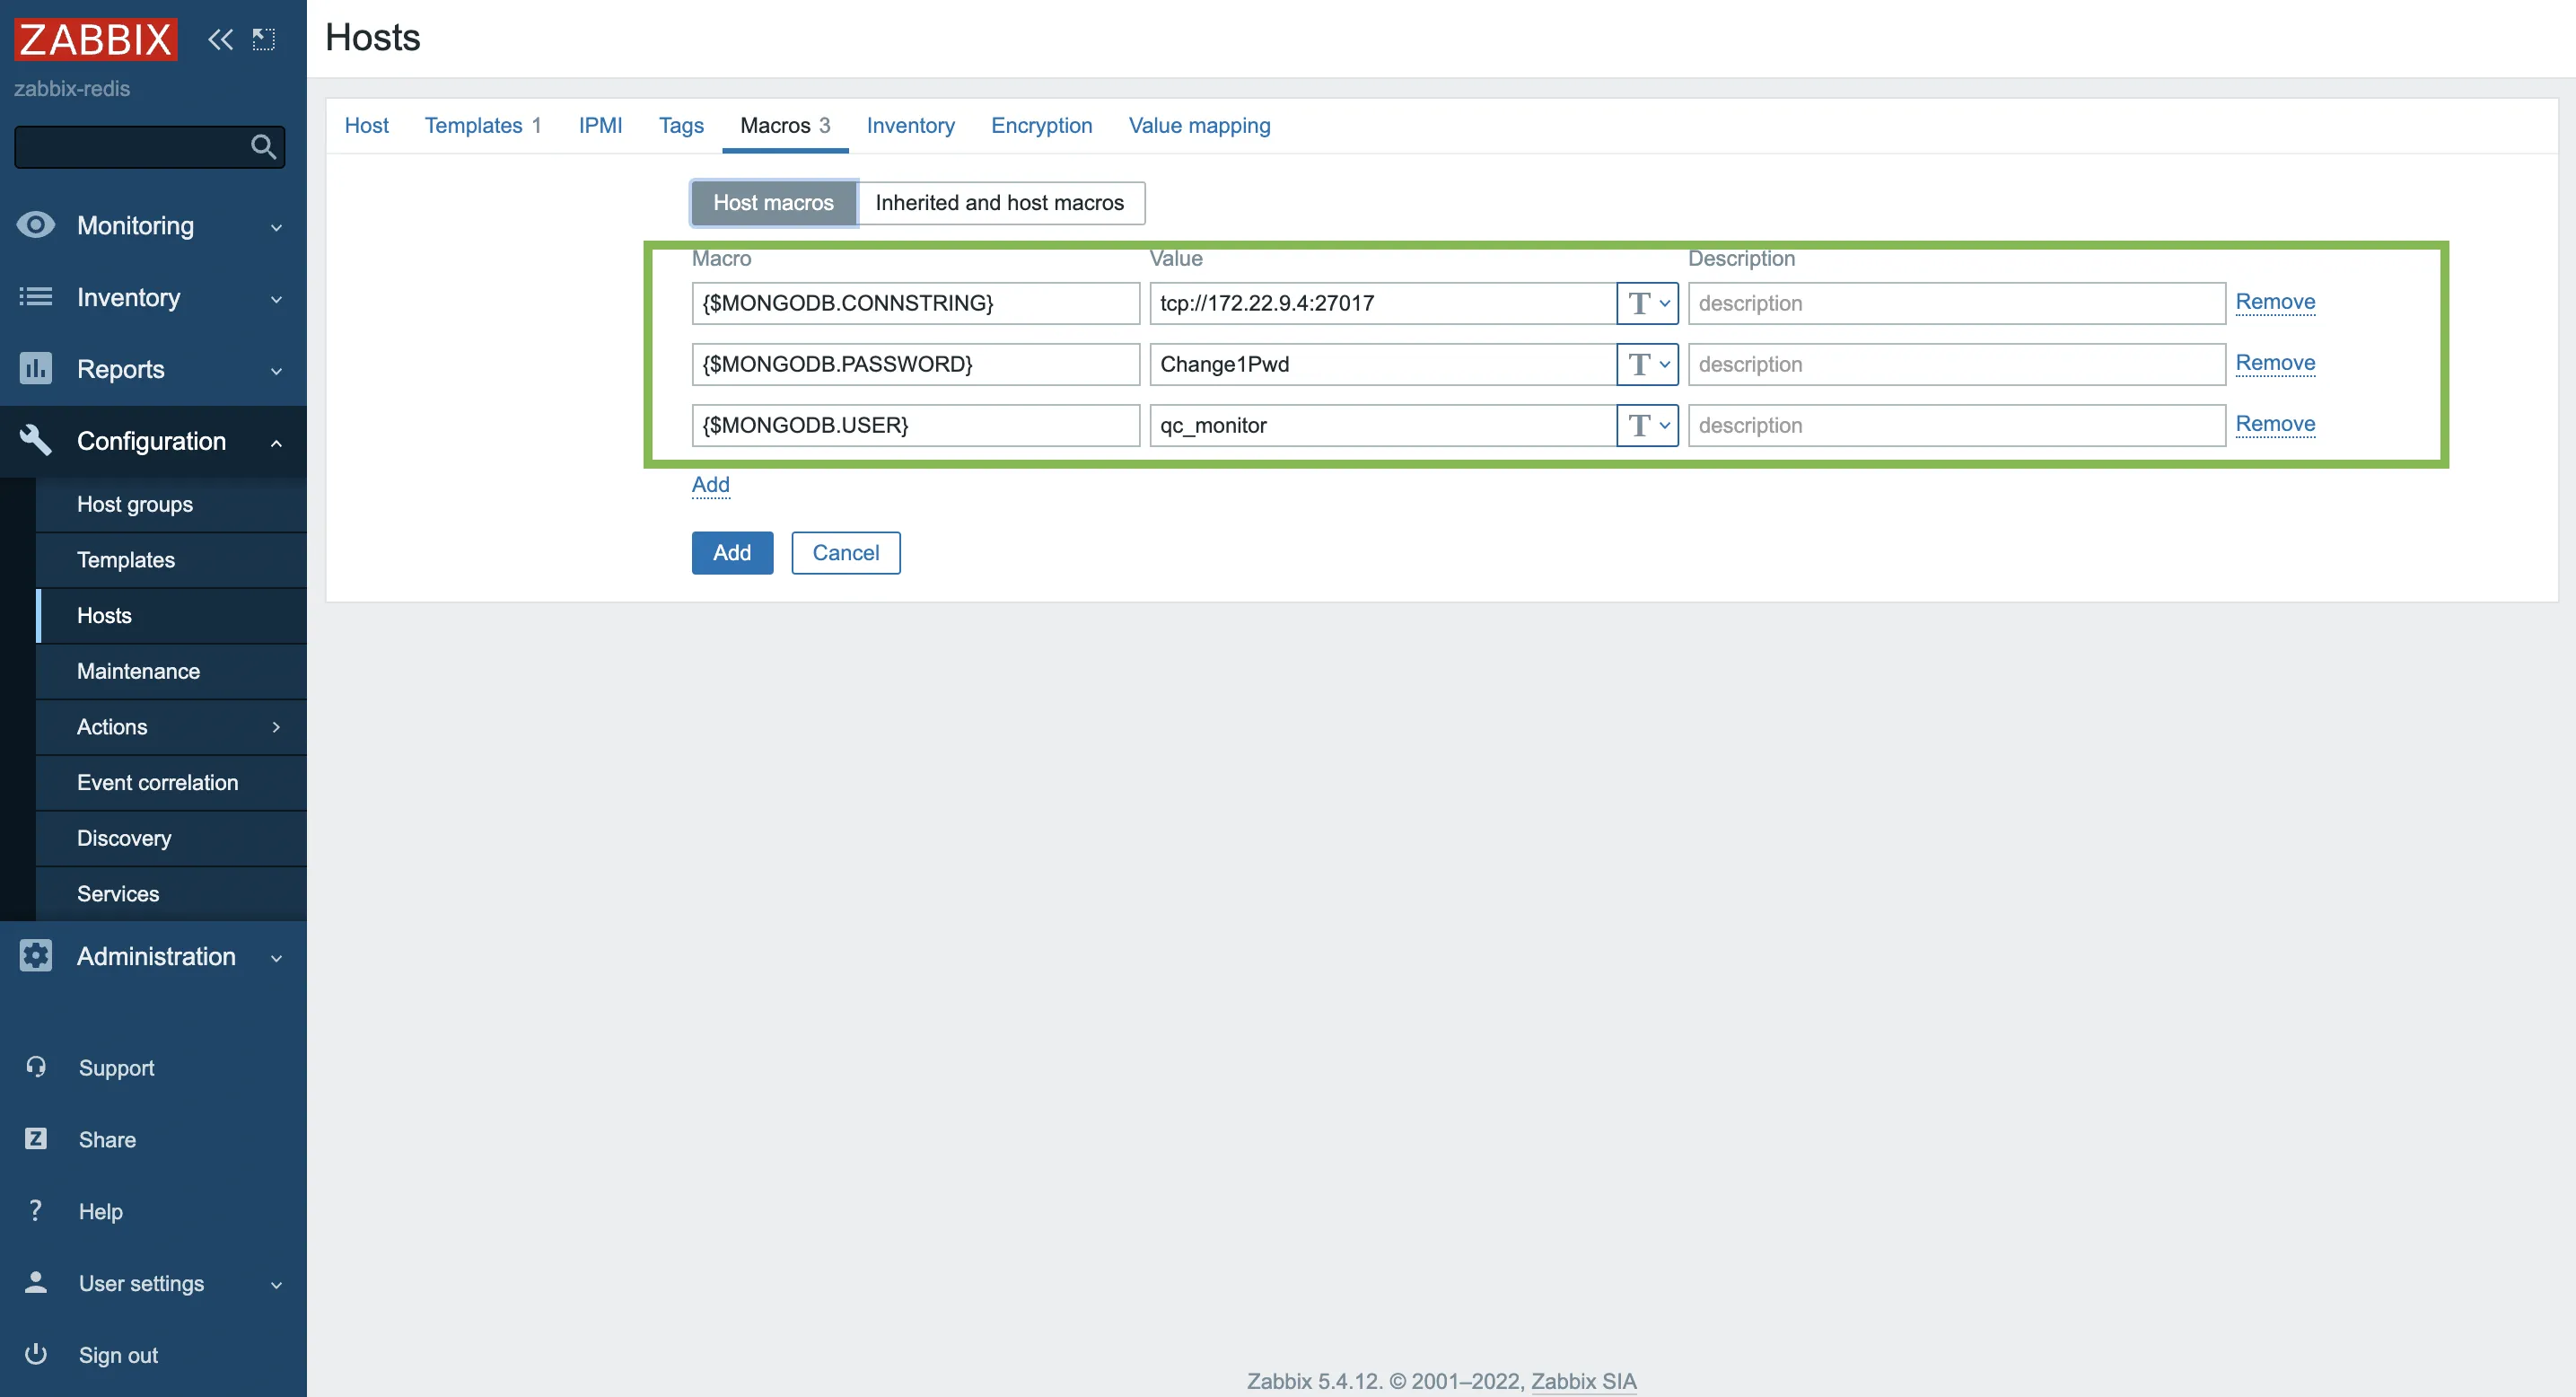The image size is (2576, 1397).
Task: Click the blue Add button
Action: tap(732, 553)
